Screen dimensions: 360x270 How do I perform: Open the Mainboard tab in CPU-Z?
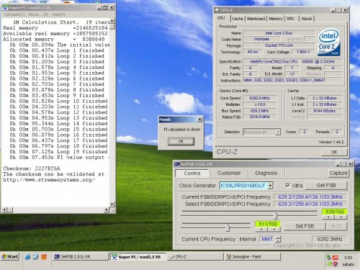(256, 19)
